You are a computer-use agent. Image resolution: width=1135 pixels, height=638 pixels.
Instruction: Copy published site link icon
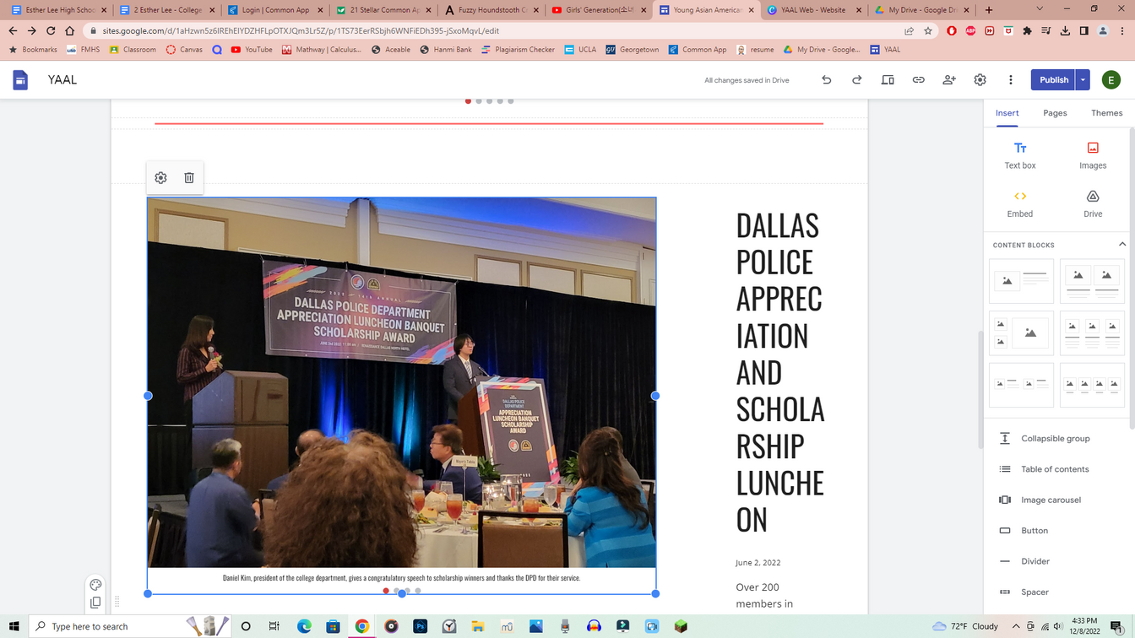918,80
